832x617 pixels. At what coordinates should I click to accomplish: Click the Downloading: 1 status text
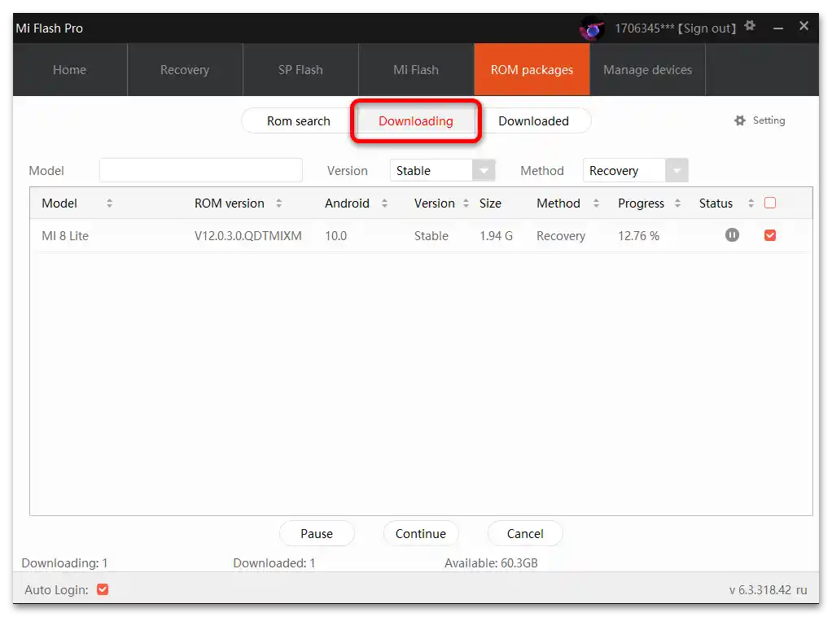pos(64,563)
